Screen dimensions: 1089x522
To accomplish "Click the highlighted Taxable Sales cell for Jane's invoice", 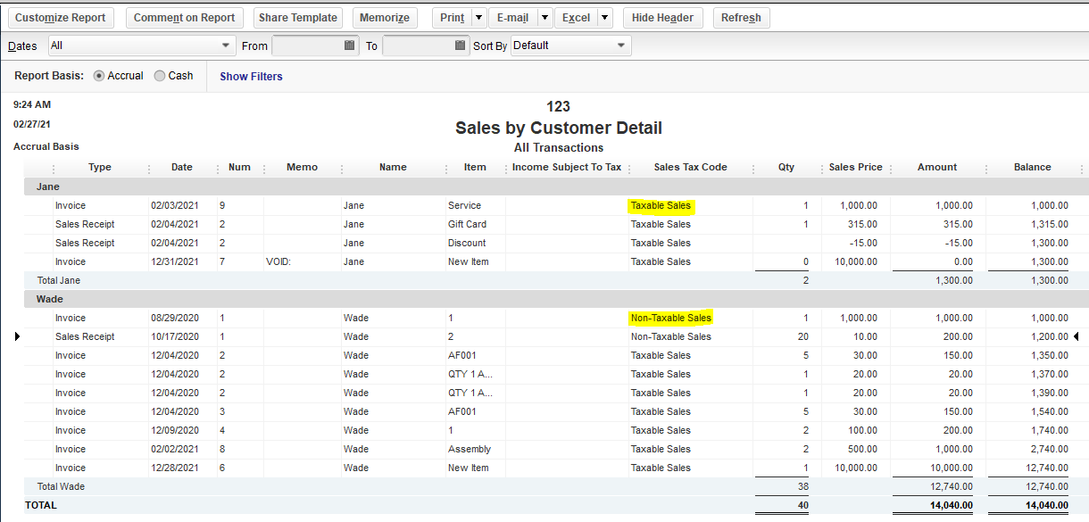I will pyautogui.click(x=661, y=205).
